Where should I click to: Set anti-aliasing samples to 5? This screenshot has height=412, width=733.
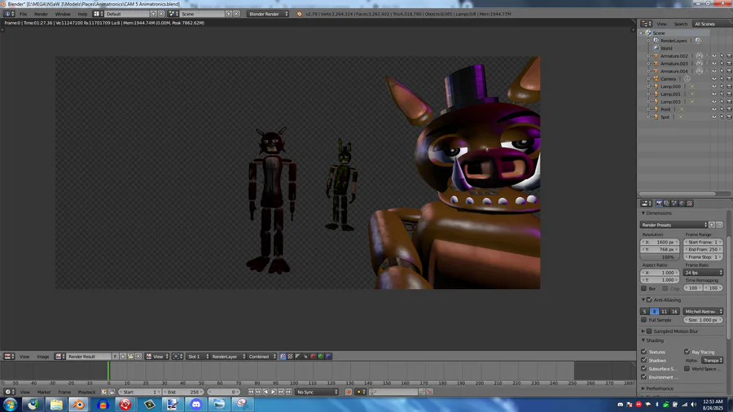tap(645, 312)
